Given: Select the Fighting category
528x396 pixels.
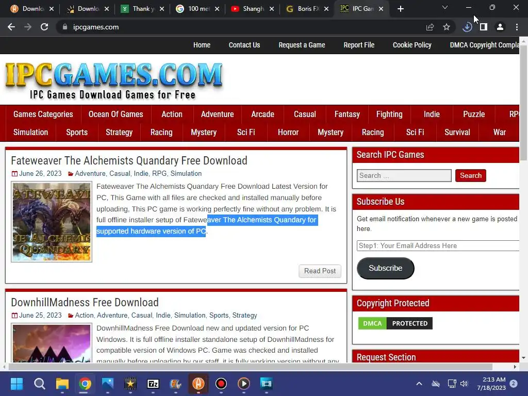Looking at the screenshot, I should 389,114.
